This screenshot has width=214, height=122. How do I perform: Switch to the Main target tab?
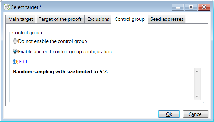click(x=21, y=19)
